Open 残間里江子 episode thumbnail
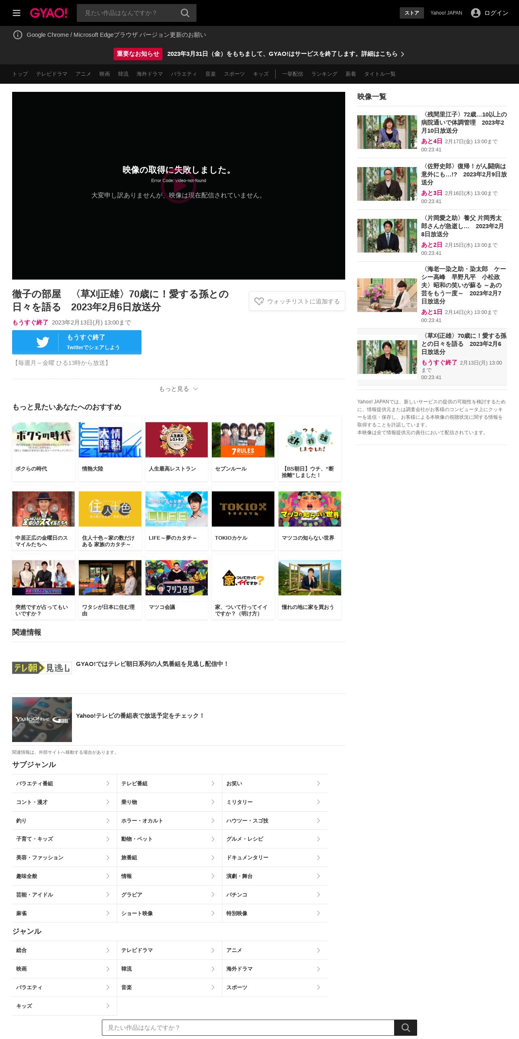This screenshot has width=519, height=1039. tap(387, 132)
